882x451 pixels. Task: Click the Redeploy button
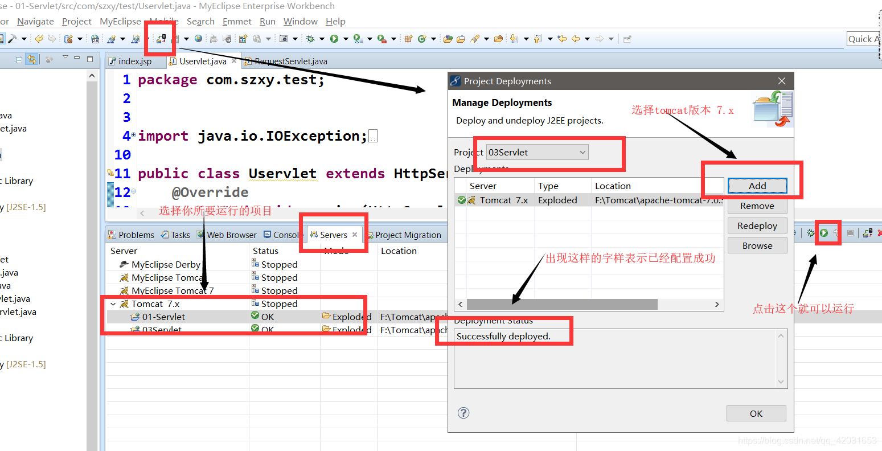(757, 225)
